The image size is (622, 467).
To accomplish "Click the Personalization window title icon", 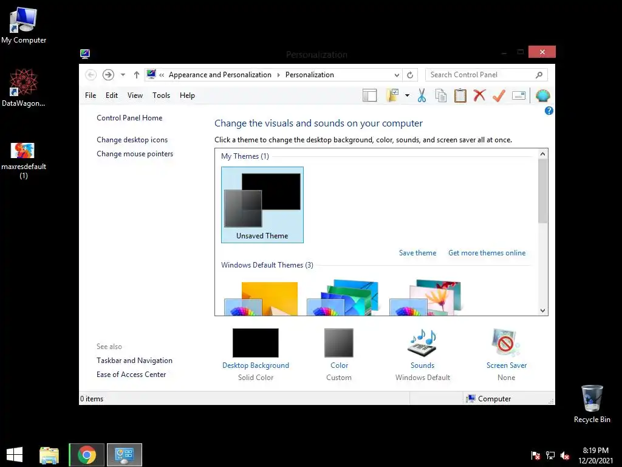I will (85, 54).
